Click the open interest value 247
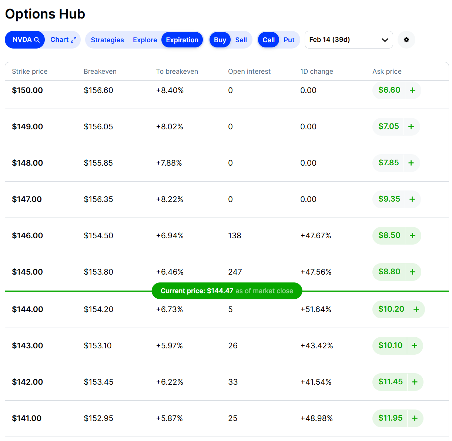This screenshot has height=441, width=452. click(x=235, y=272)
